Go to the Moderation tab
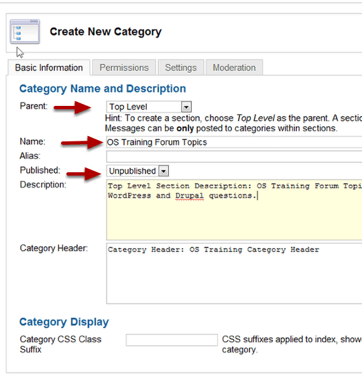This screenshot has height=376, width=362. [234, 68]
